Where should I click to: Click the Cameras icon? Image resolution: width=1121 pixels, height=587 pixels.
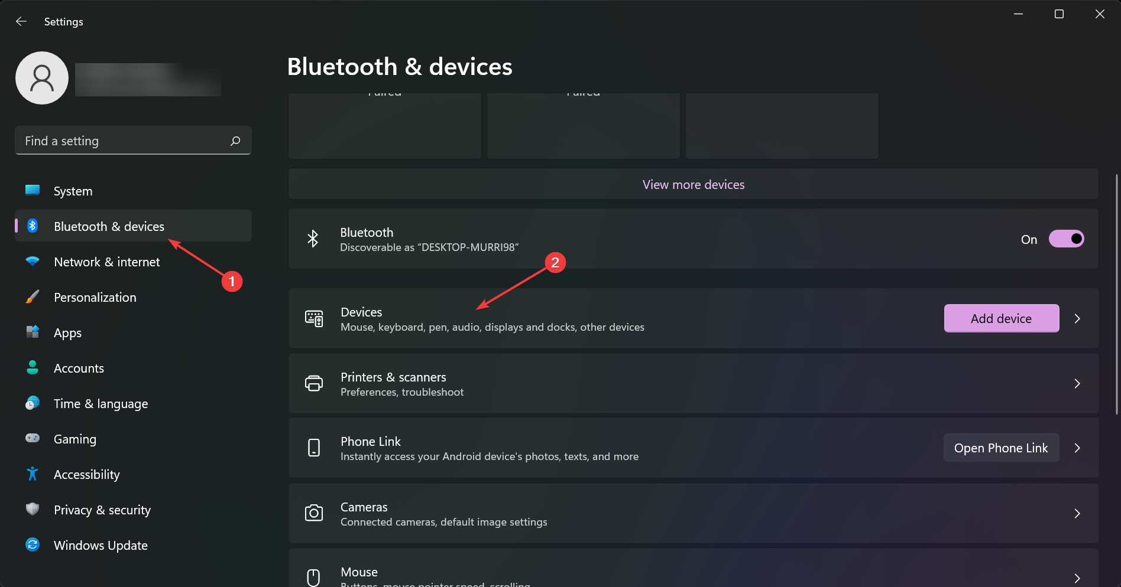[x=314, y=513]
